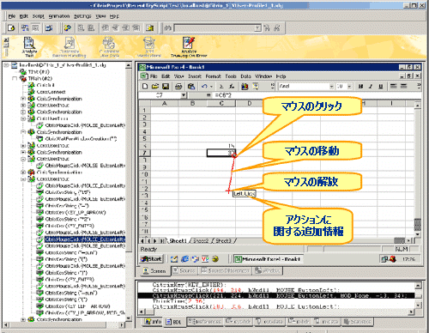Click the binoculars find icon in toolbar
The height and width of the screenshot is (333, 429).
168,28
